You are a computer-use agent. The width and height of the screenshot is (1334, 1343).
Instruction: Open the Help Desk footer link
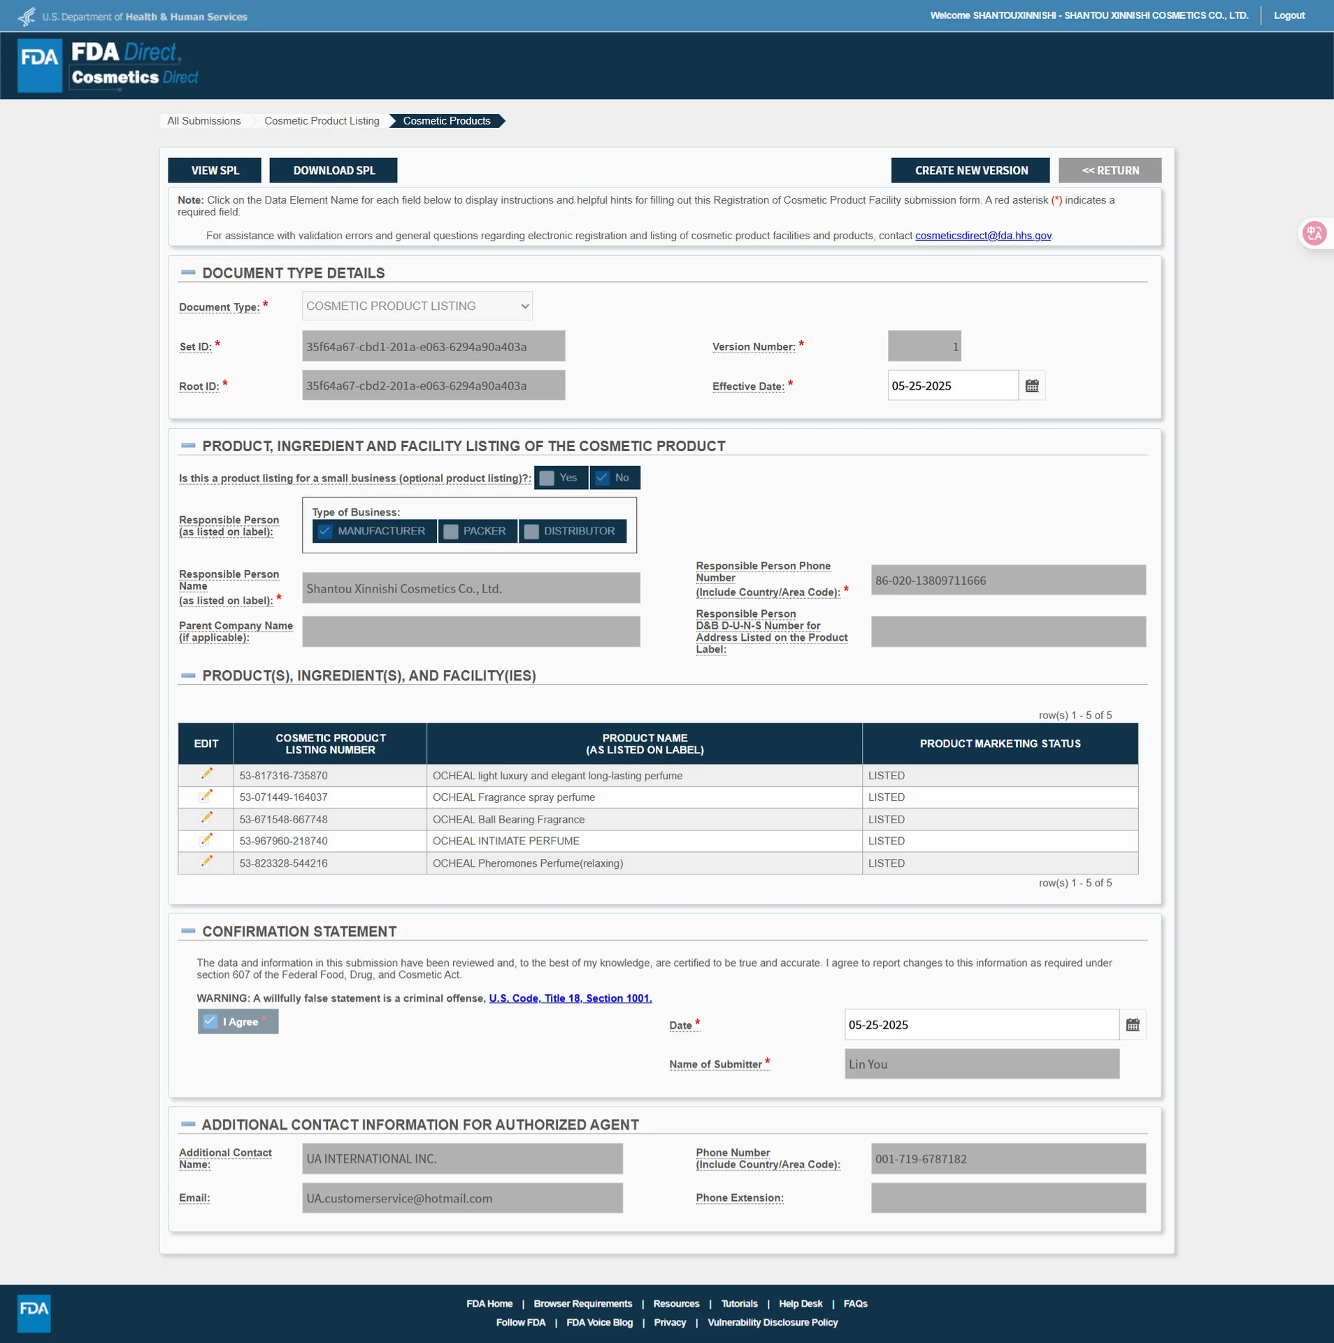tap(801, 1304)
